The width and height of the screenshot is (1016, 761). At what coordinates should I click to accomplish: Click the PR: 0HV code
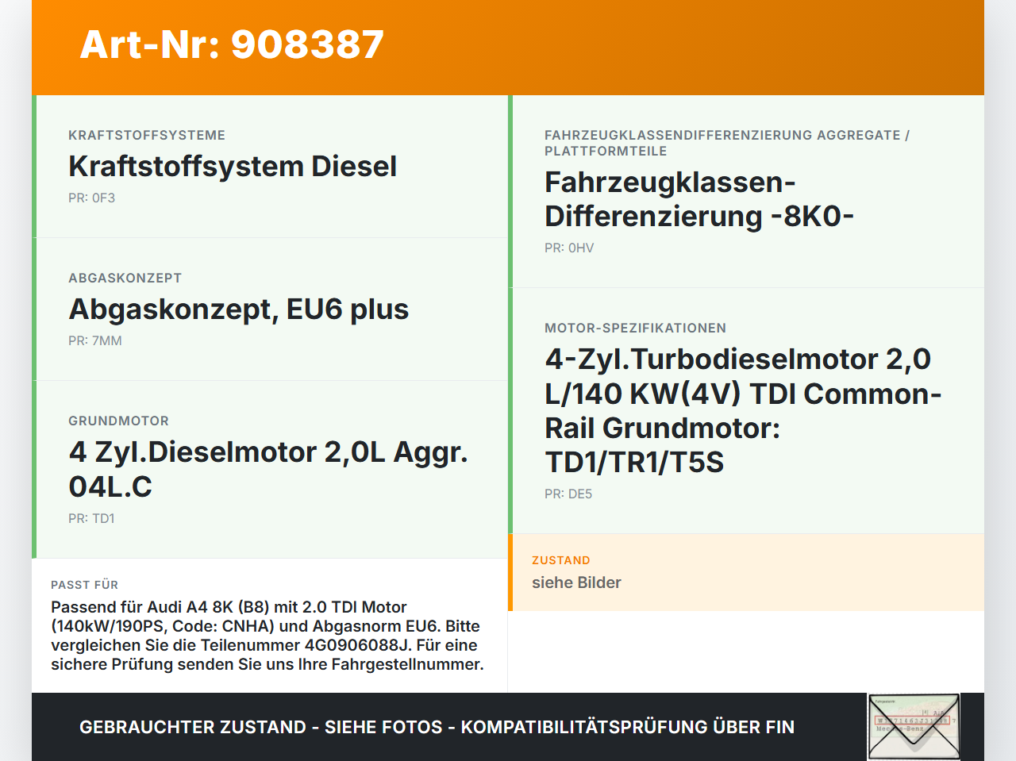(x=569, y=248)
